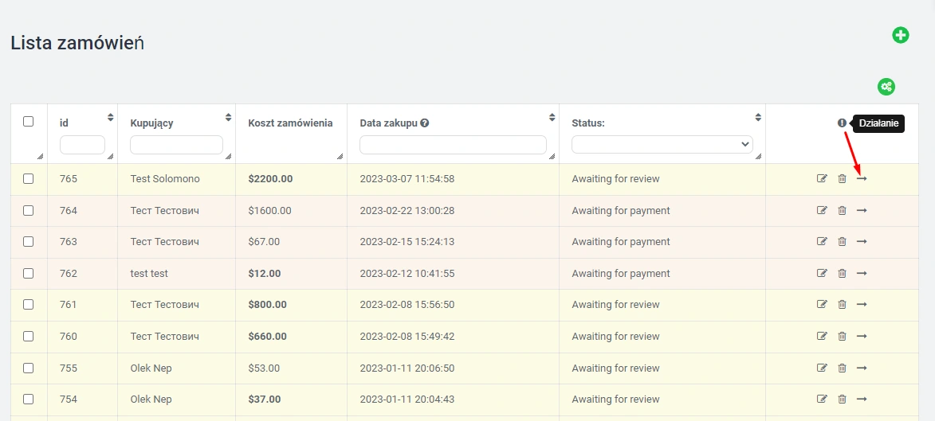Click the info icon next to Działanie

(x=842, y=123)
